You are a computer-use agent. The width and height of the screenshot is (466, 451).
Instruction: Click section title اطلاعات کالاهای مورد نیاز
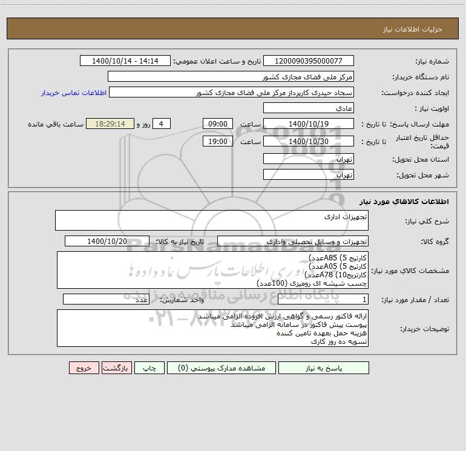coord(404,202)
